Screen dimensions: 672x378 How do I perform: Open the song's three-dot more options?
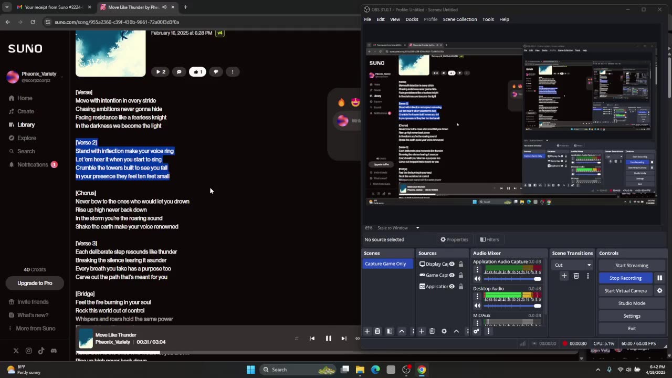[x=233, y=72]
